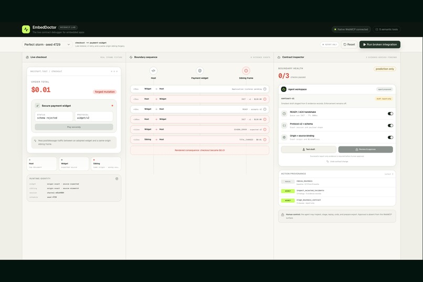Select the Host frame card
Screen dimensions: 423x282
[42, 164]
